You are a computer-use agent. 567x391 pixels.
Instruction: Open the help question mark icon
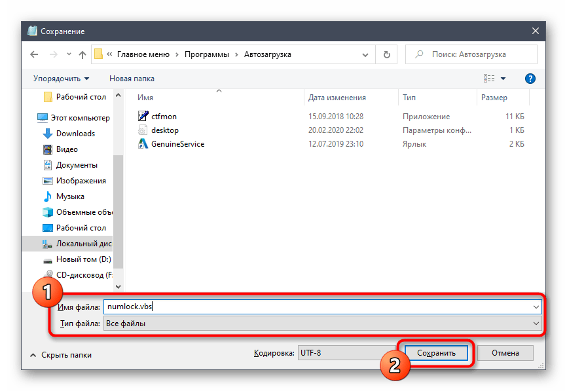coord(530,79)
